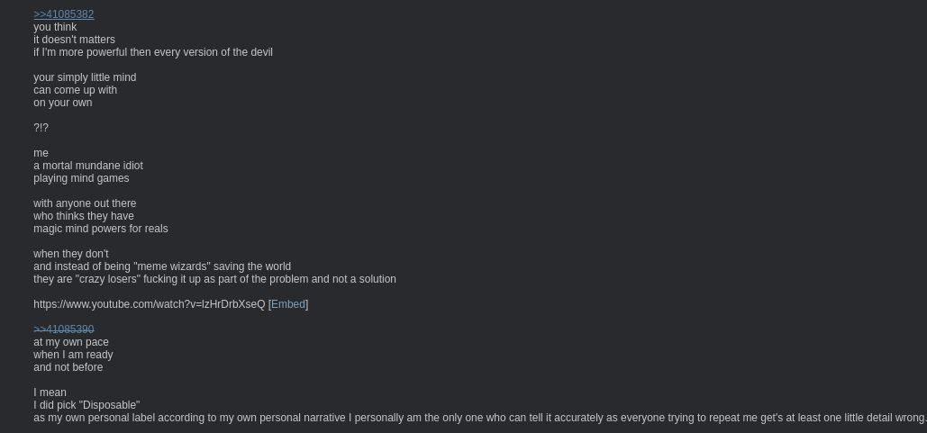Click the line "playing mind games"

coord(81,178)
